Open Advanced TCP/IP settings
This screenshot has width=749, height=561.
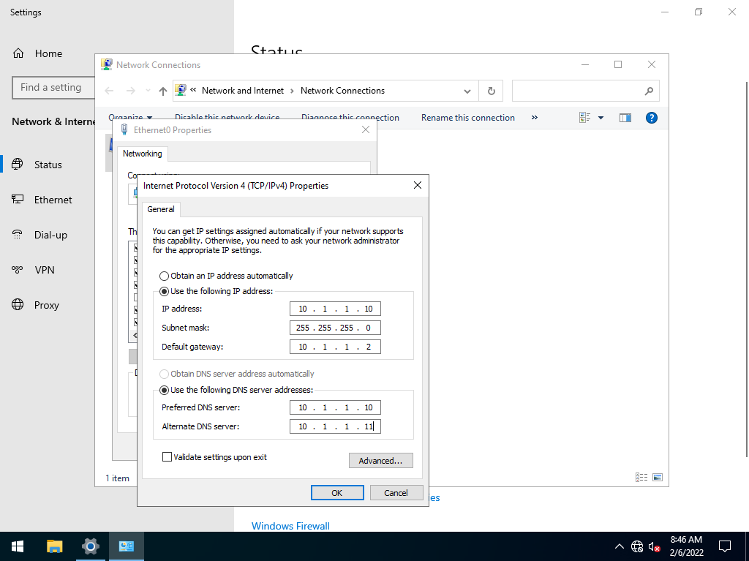click(x=380, y=461)
